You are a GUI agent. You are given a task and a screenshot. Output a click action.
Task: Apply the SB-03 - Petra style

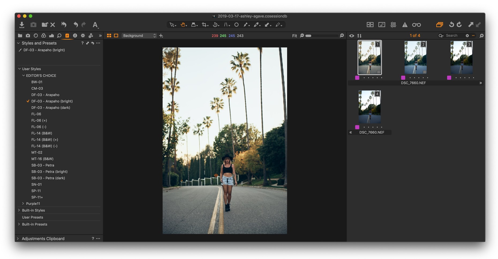(x=43, y=165)
